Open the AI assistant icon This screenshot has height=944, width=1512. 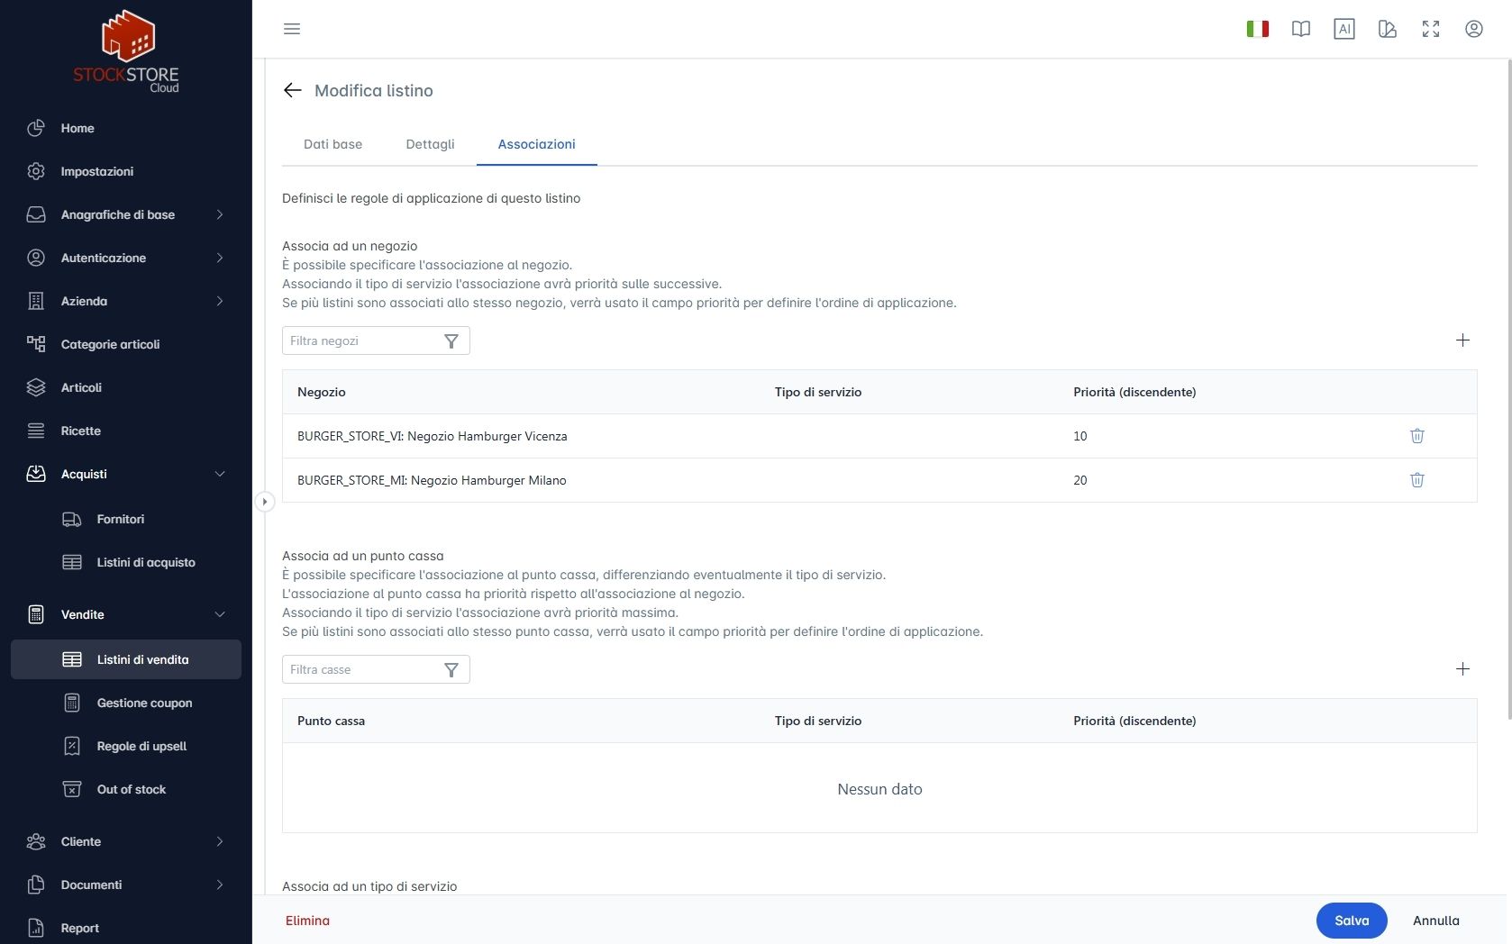click(x=1343, y=29)
